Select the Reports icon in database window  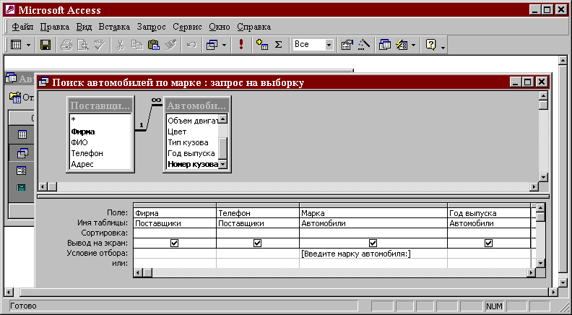[x=22, y=188]
